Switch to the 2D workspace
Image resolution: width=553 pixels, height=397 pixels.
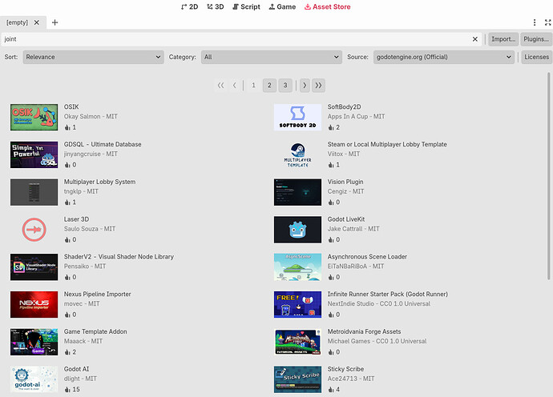coord(189,6)
